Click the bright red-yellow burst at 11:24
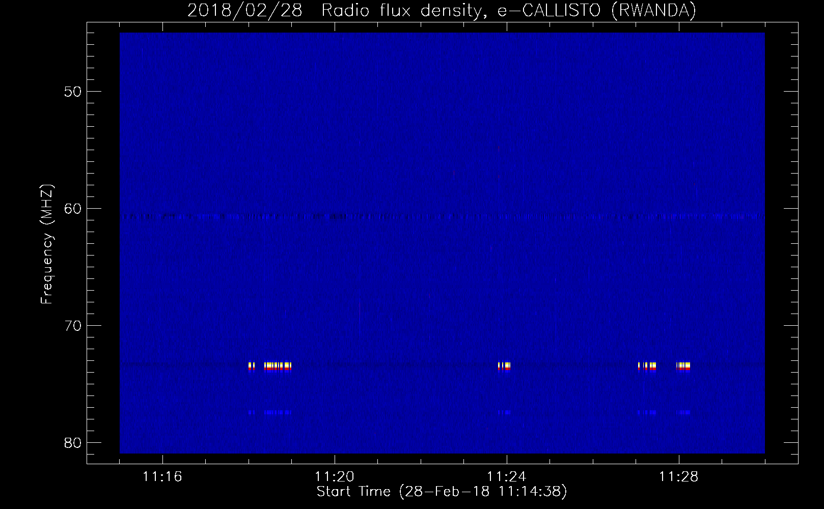Image resolution: width=824 pixels, height=509 pixels. tap(504, 366)
